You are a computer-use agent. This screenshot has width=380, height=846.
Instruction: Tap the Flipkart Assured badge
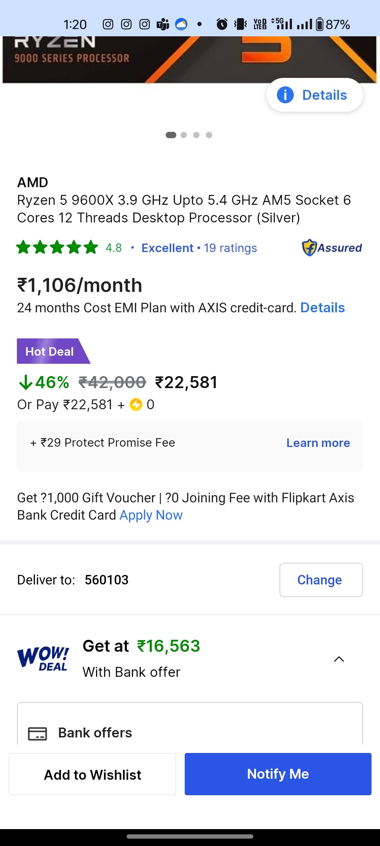coord(332,248)
